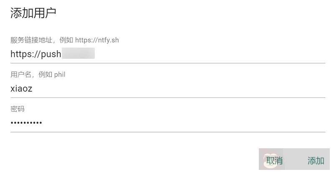Click the underline under the password field
The image size is (334, 172).
(x=167, y=132)
